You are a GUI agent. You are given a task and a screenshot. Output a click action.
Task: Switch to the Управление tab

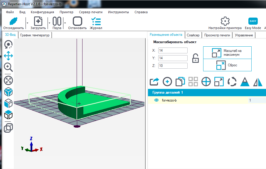tap(244, 35)
